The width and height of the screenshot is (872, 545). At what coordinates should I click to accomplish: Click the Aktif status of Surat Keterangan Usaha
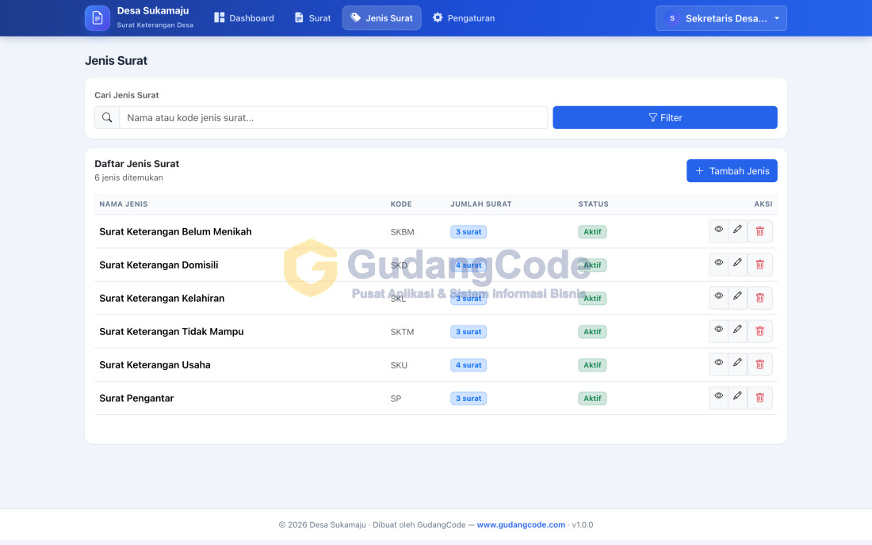click(x=592, y=365)
